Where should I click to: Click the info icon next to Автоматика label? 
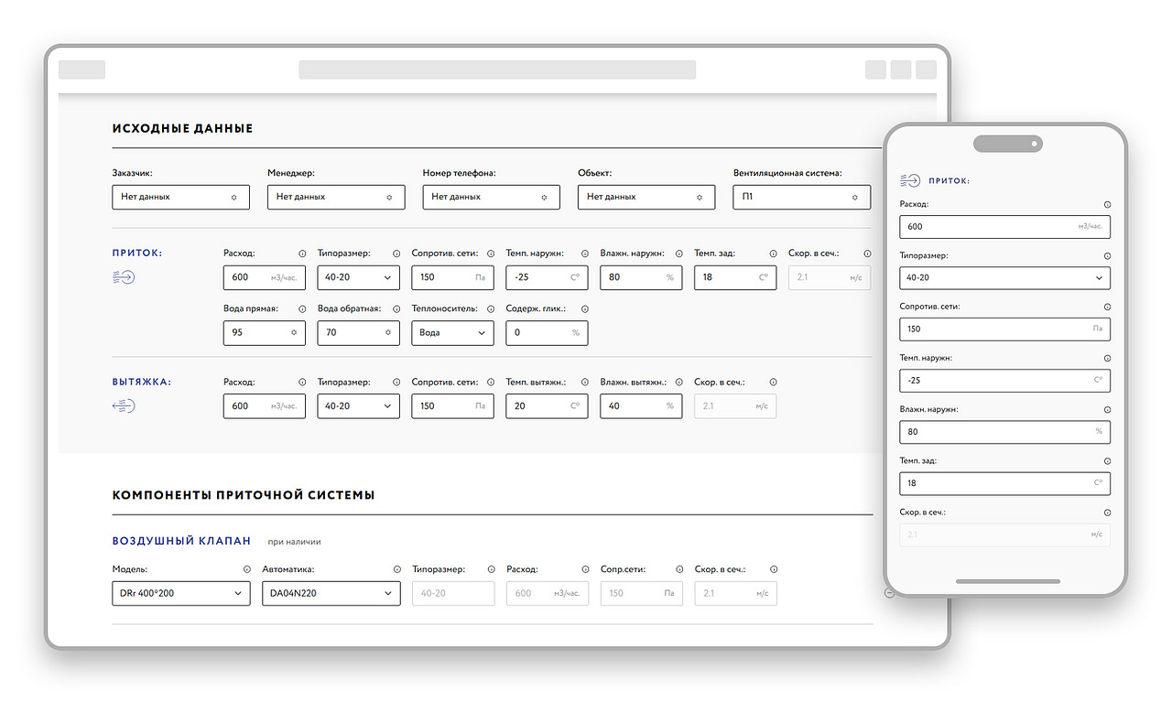click(396, 569)
